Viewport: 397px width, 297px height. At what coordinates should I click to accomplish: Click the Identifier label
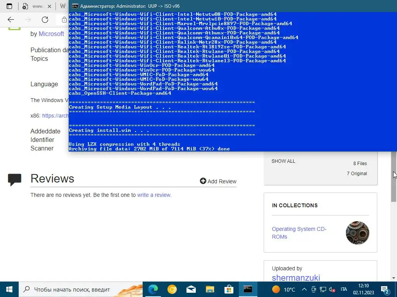point(42,140)
